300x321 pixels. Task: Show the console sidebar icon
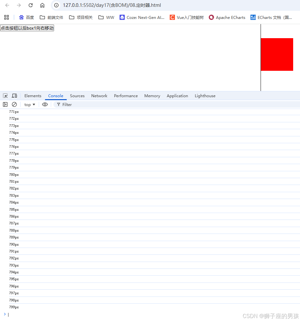coord(5,104)
